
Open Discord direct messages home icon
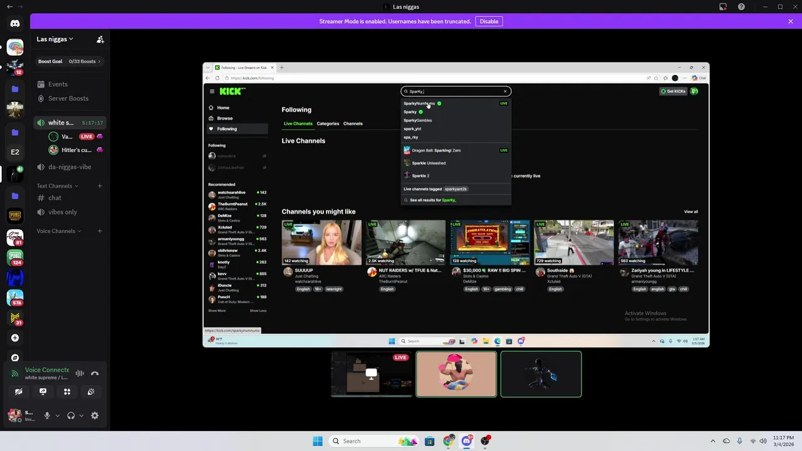(15, 24)
